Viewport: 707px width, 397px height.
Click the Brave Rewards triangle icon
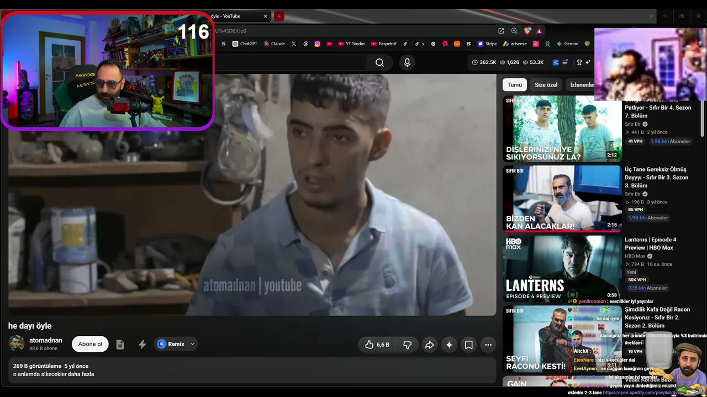click(x=539, y=31)
